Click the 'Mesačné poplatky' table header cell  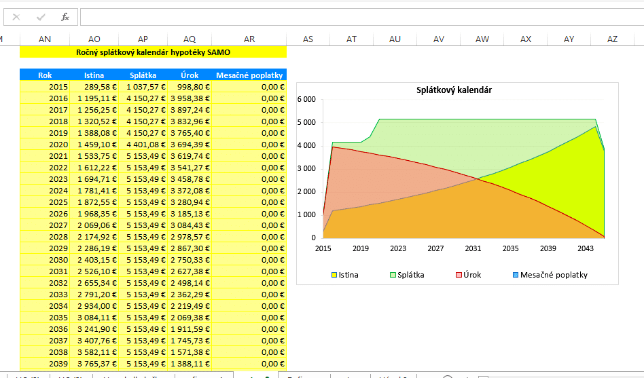click(249, 75)
